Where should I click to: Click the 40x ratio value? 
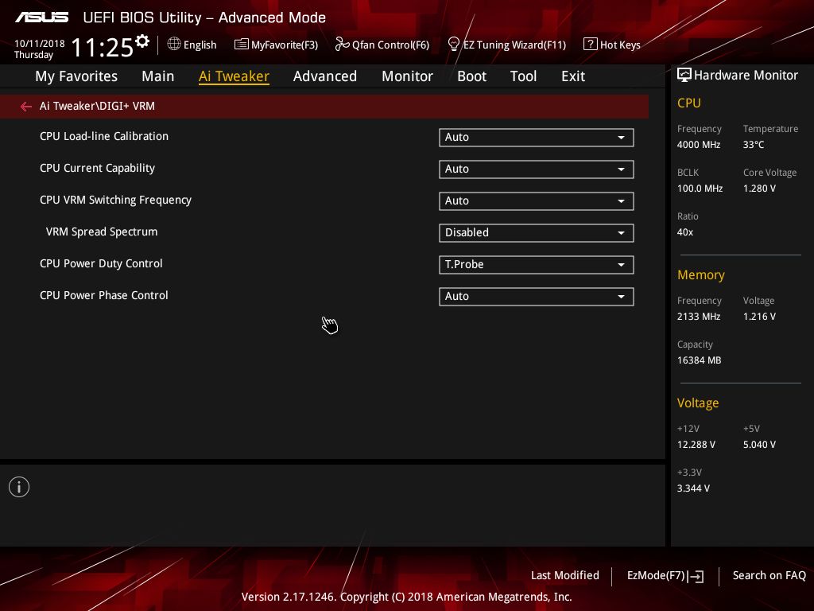click(685, 232)
